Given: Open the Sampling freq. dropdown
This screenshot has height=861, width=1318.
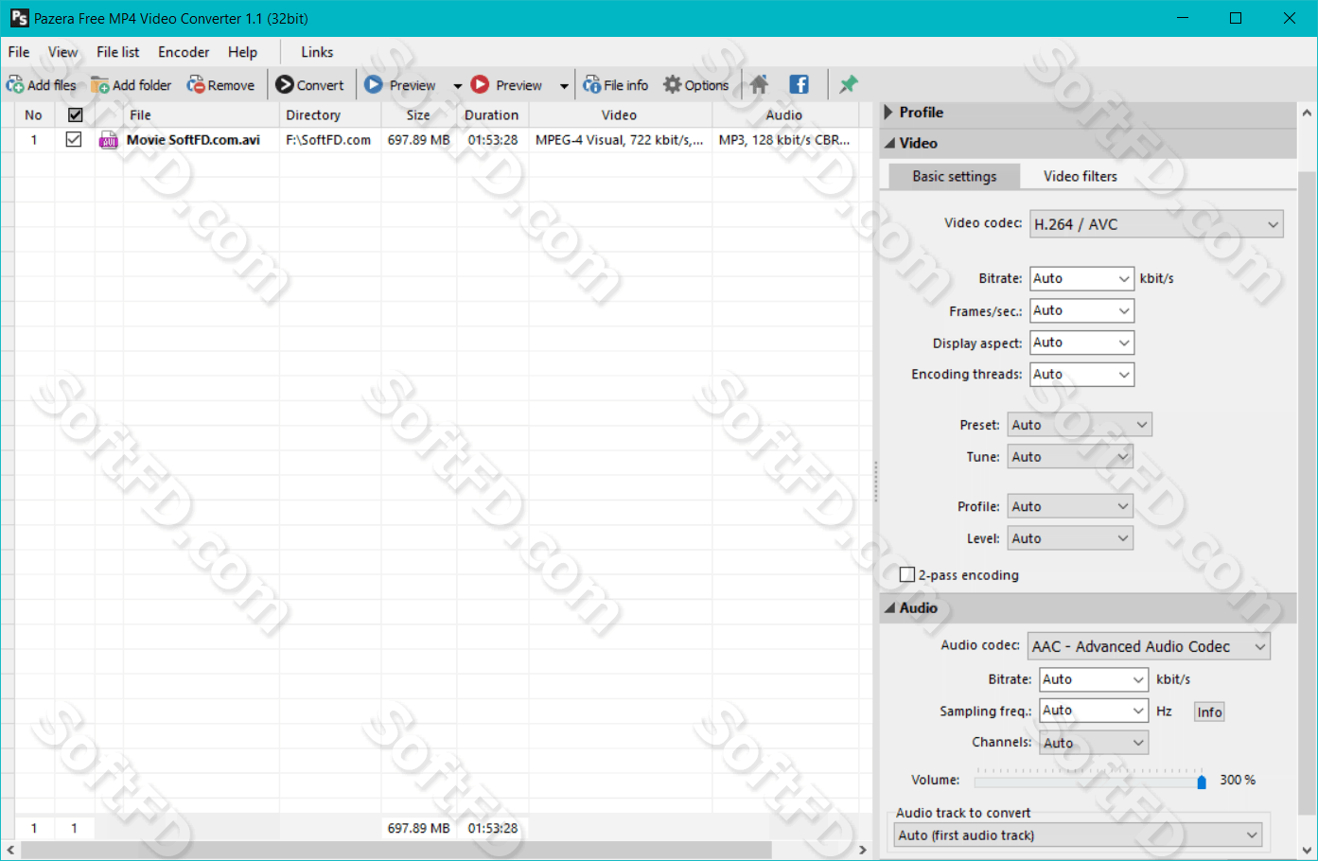Looking at the screenshot, I should click(x=1094, y=711).
